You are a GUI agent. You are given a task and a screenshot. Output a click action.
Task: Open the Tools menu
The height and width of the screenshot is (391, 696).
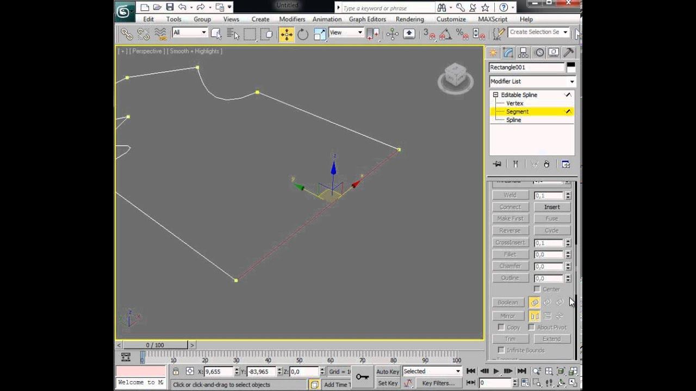pyautogui.click(x=174, y=19)
